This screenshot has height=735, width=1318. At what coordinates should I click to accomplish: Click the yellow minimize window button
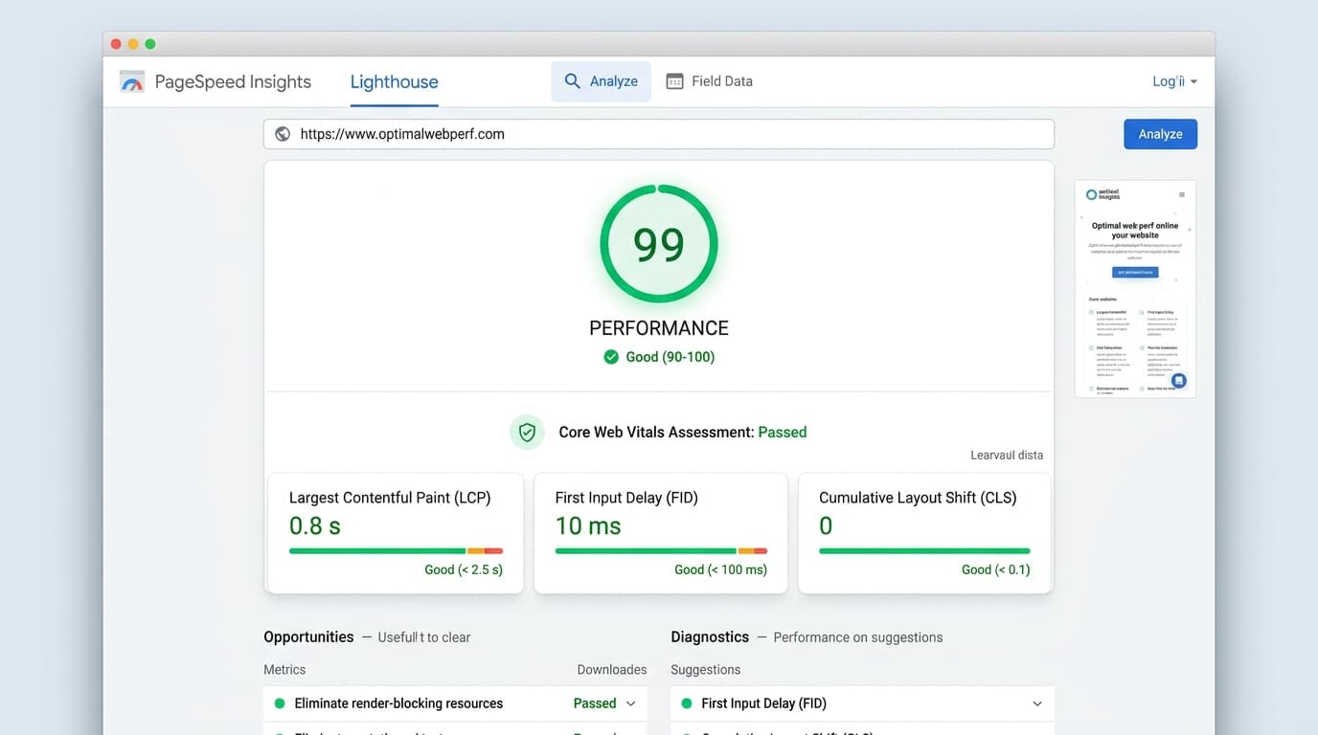tap(133, 44)
